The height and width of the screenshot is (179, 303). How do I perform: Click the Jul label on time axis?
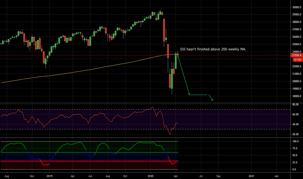[x=201, y=176]
